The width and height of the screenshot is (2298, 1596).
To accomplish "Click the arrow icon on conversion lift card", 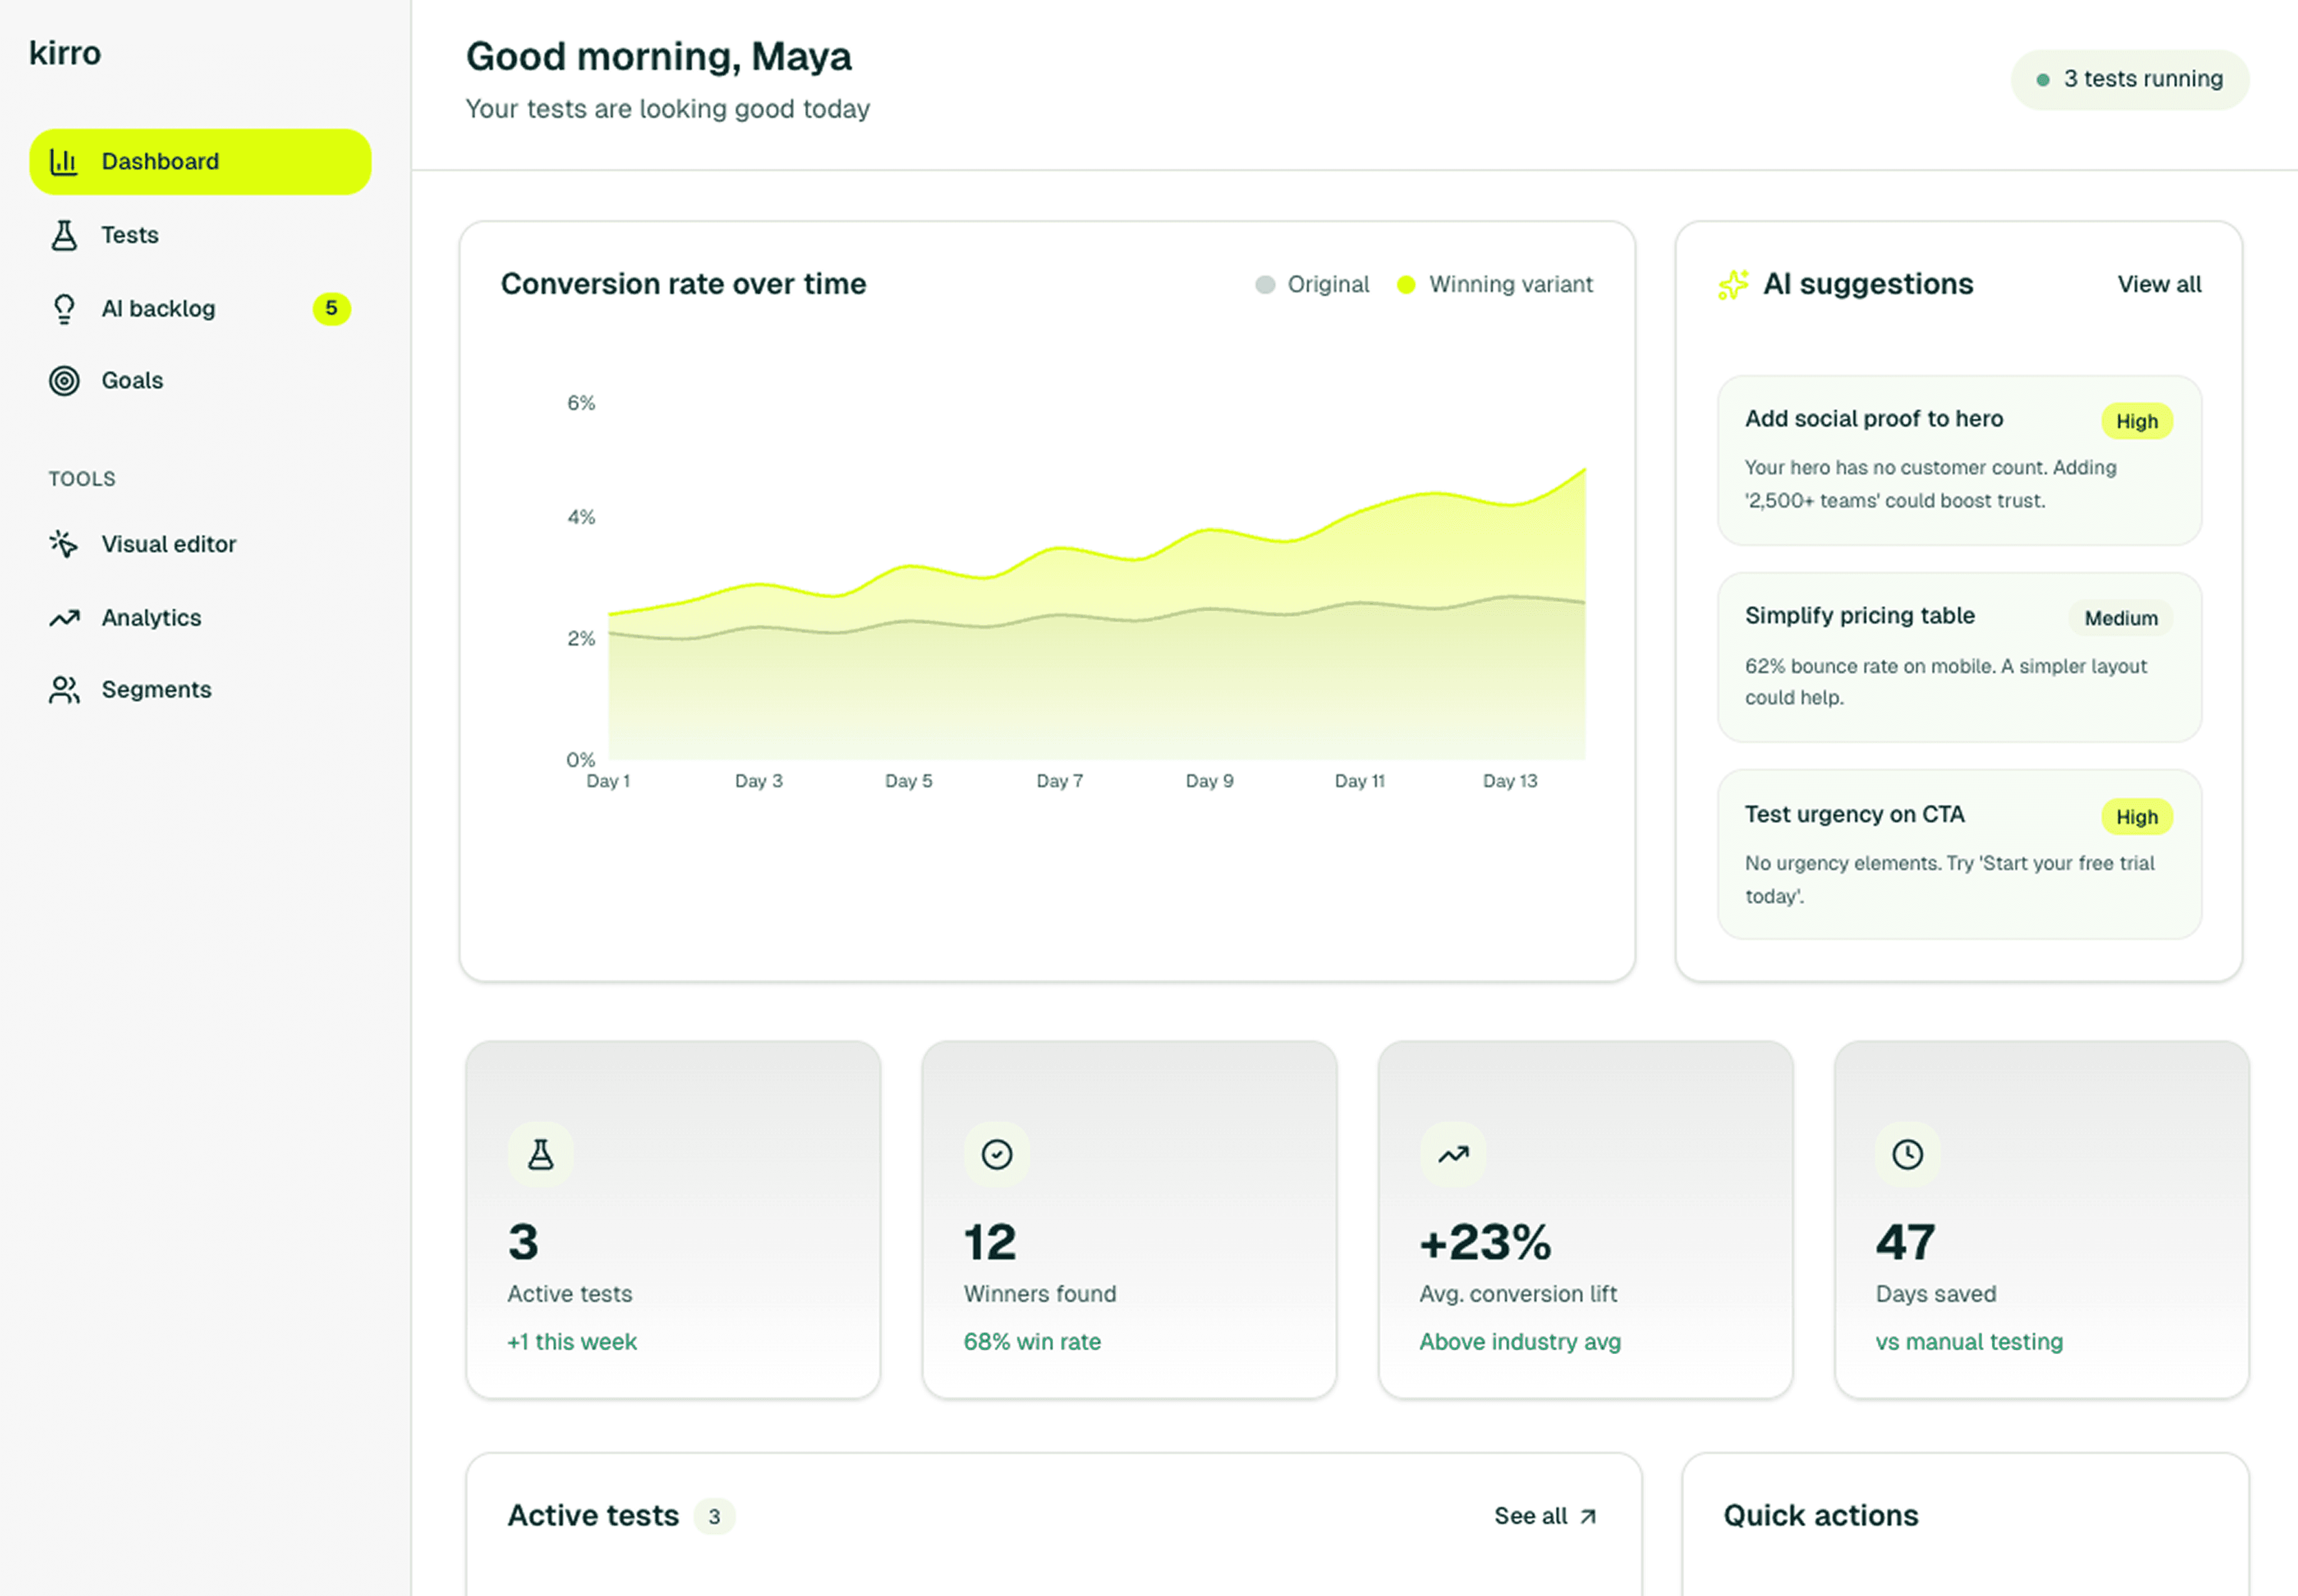I will (1451, 1153).
